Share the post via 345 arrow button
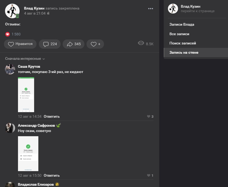Image resolution: width=228 pixels, height=187 pixels. [x=74, y=44]
